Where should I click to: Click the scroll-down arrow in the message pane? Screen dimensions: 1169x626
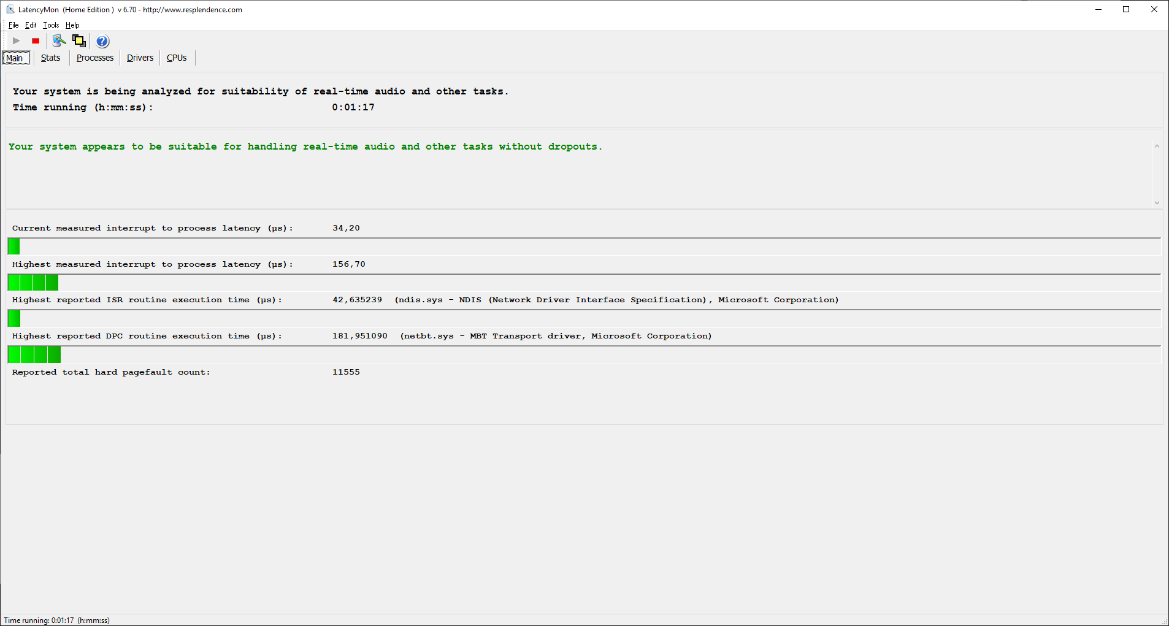(x=1157, y=202)
